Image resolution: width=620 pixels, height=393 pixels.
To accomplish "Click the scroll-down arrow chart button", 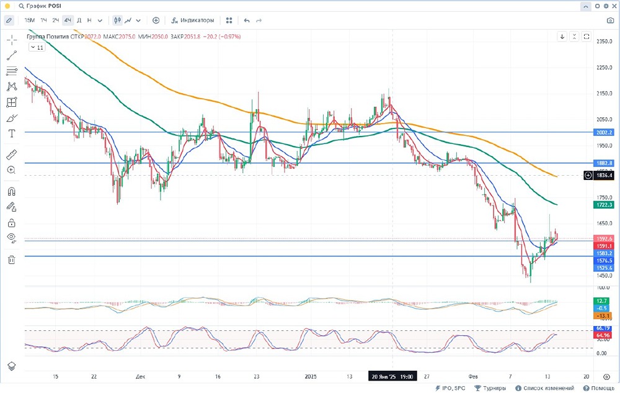I will click(x=562, y=37).
